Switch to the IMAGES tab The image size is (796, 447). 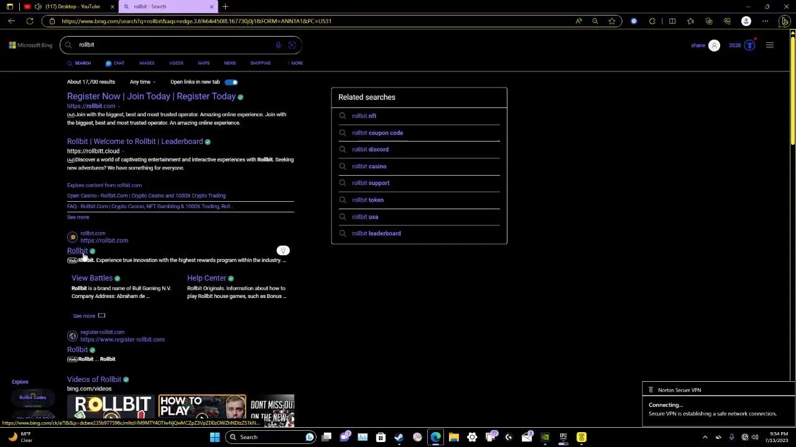click(x=147, y=63)
